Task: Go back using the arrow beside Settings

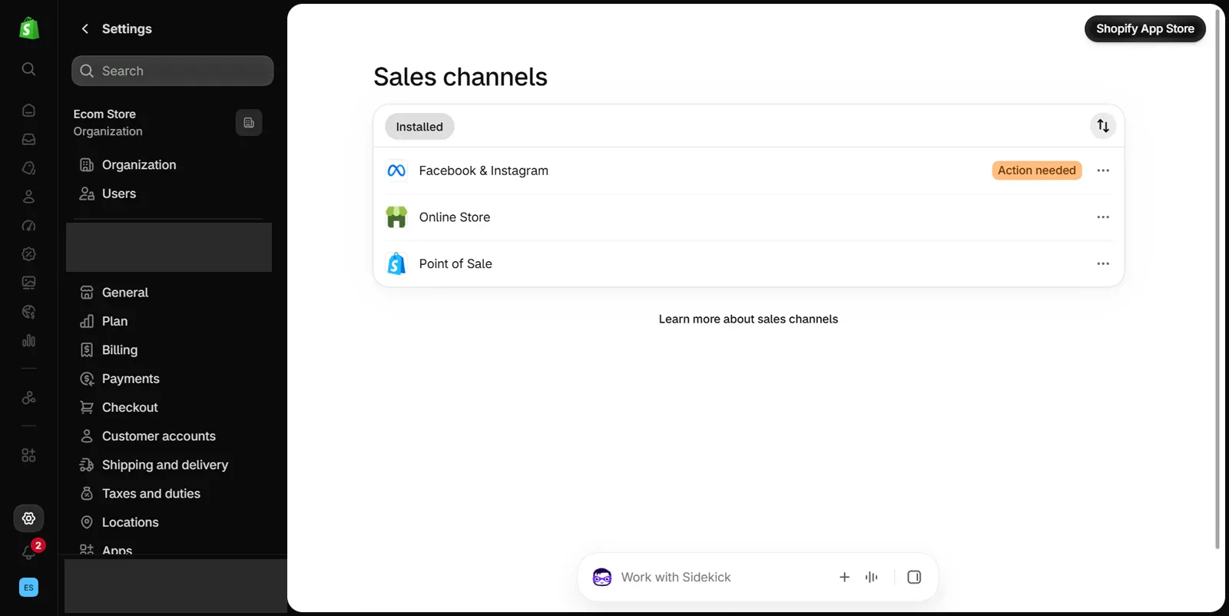Action: tap(85, 28)
